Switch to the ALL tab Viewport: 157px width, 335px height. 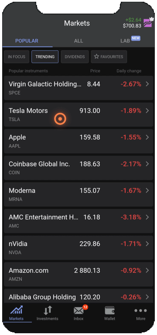78,41
